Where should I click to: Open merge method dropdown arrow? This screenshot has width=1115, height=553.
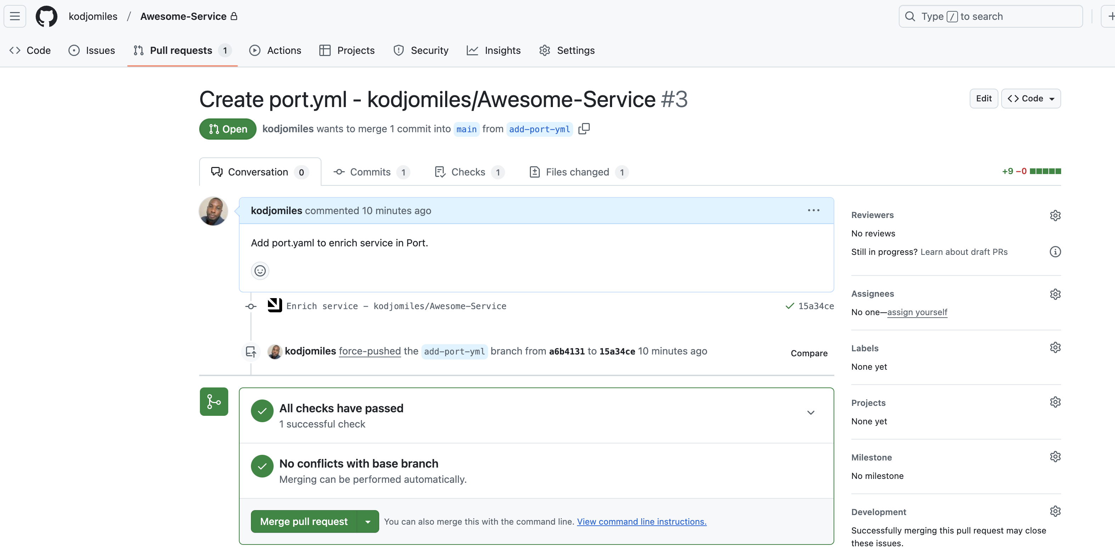click(x=368, y=522)
